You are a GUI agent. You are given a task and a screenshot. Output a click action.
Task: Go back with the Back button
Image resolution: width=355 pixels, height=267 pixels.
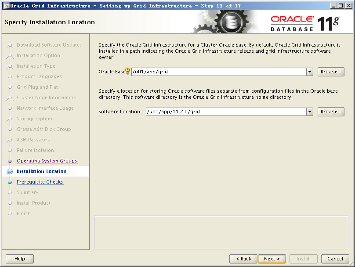pos(243,259)
